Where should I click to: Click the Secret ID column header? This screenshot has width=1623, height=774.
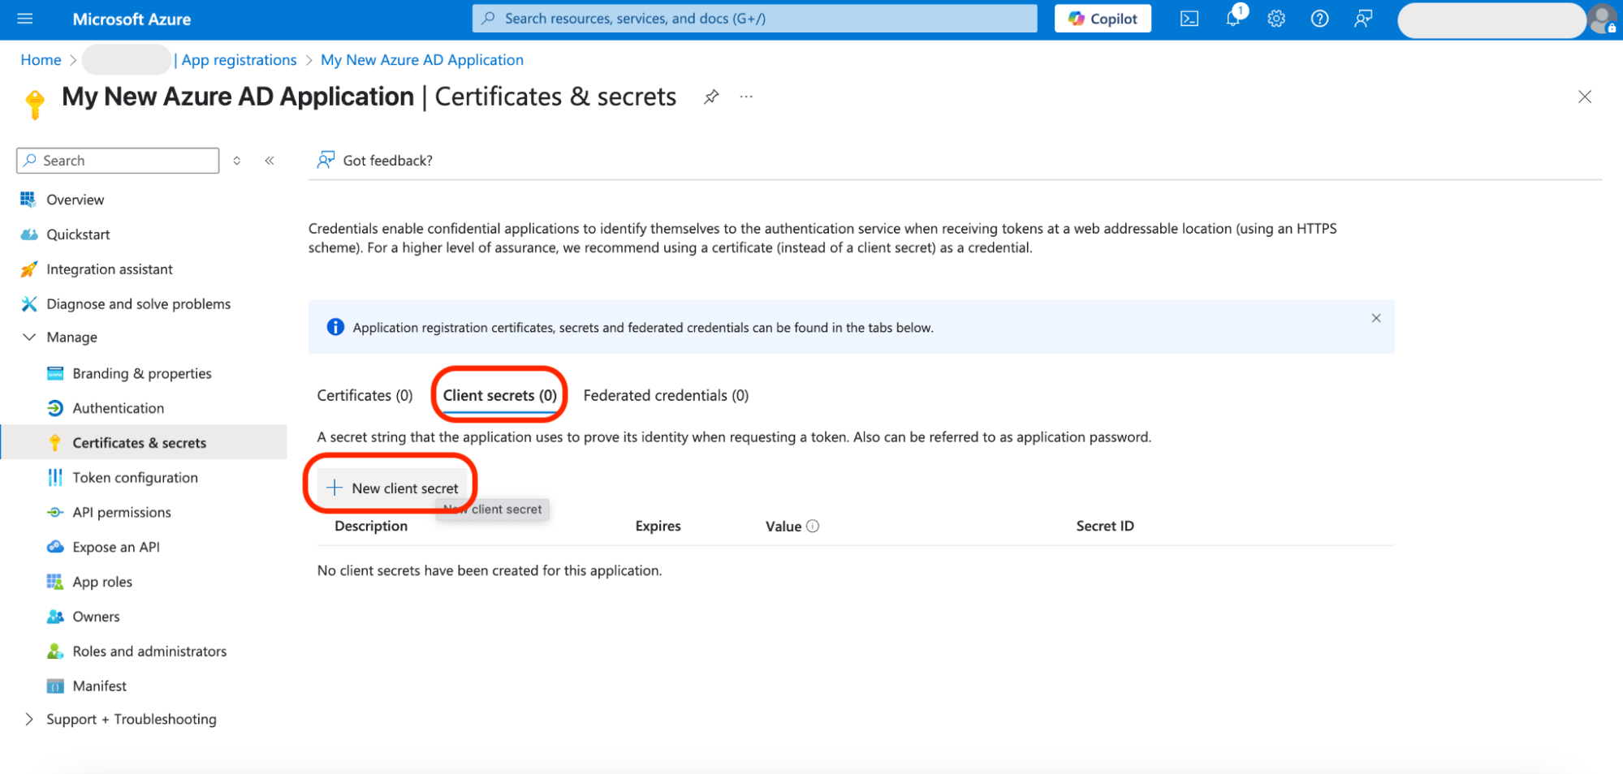1105,527
